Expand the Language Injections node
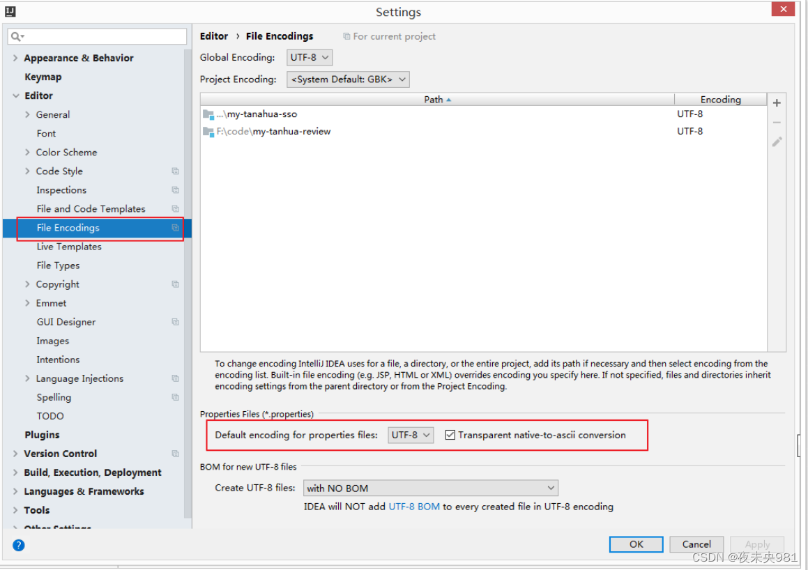This screenshot has width=808, height=570. pos(27,378)
